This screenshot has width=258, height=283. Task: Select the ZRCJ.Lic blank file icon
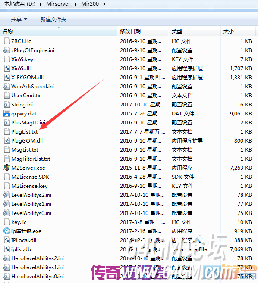(x=7, y=41)
